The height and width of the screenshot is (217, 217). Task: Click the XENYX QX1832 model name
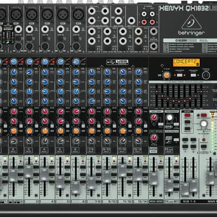click(x=184, y=9)
